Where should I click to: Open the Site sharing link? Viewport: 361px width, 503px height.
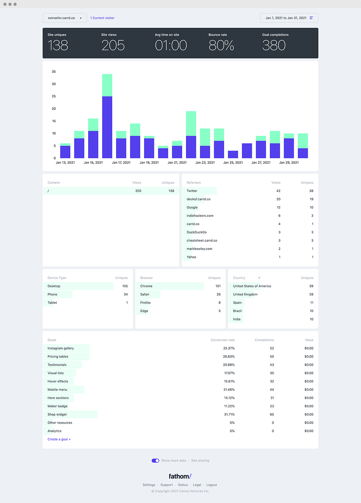(200, 460)
